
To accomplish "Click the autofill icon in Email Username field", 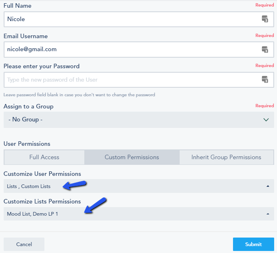I will pyautogui.click(x=265, y=50).
